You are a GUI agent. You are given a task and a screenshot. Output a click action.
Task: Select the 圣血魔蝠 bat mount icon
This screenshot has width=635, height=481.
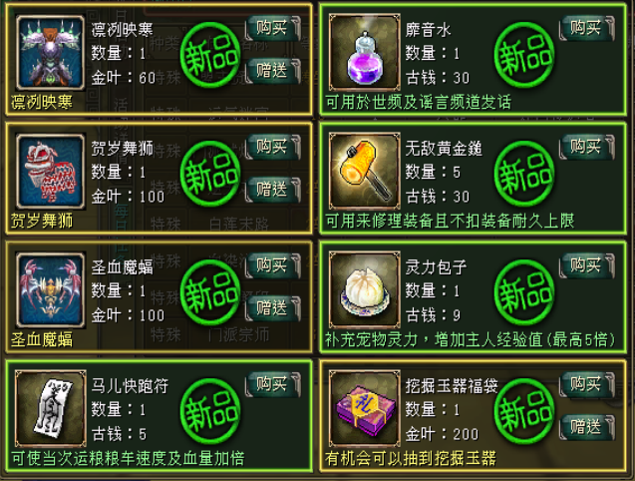coord(51,290)
